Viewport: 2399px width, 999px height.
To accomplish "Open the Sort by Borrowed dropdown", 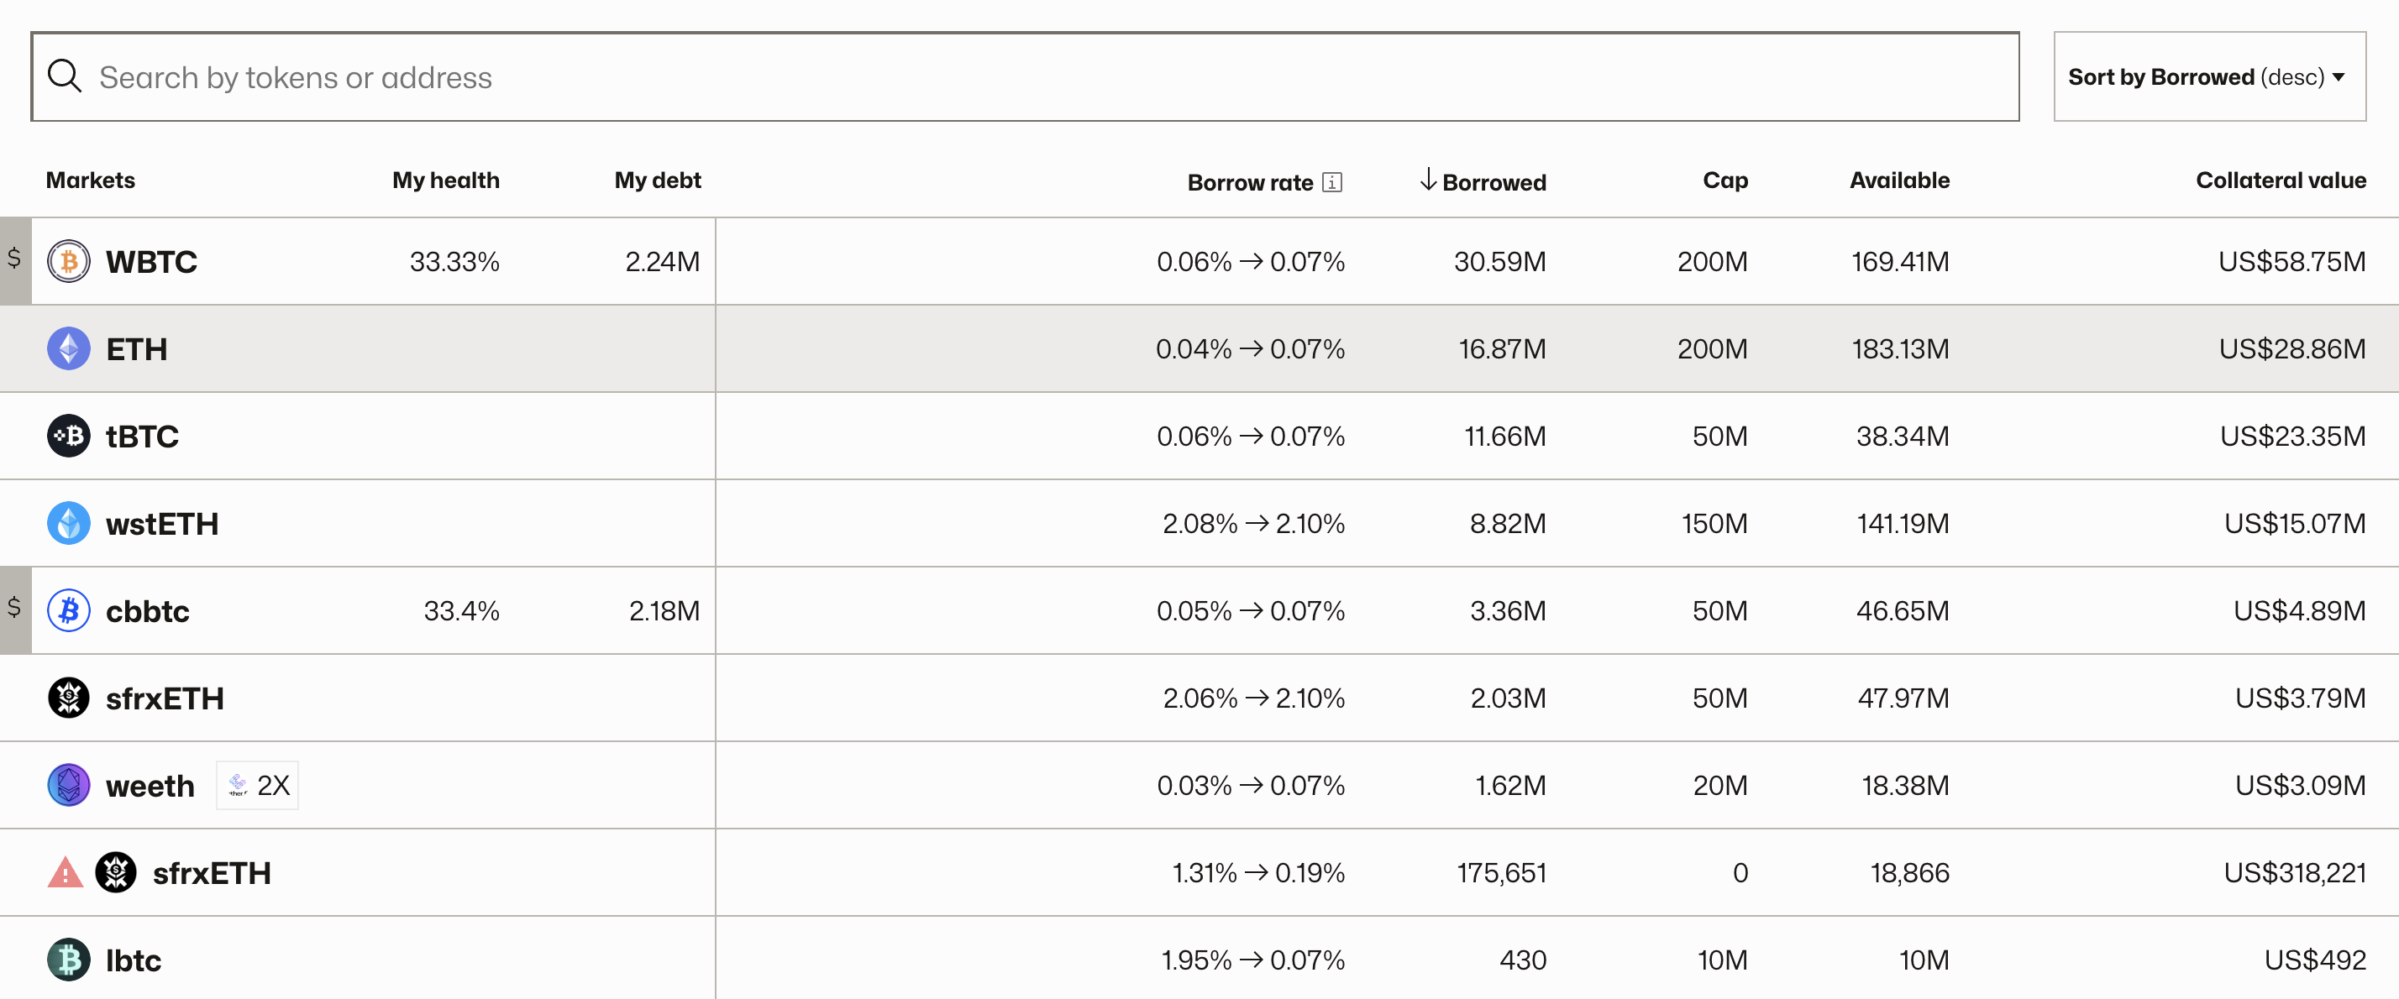I will 2209,76.
